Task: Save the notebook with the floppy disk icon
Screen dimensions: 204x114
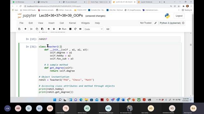Action: point(19,29)
